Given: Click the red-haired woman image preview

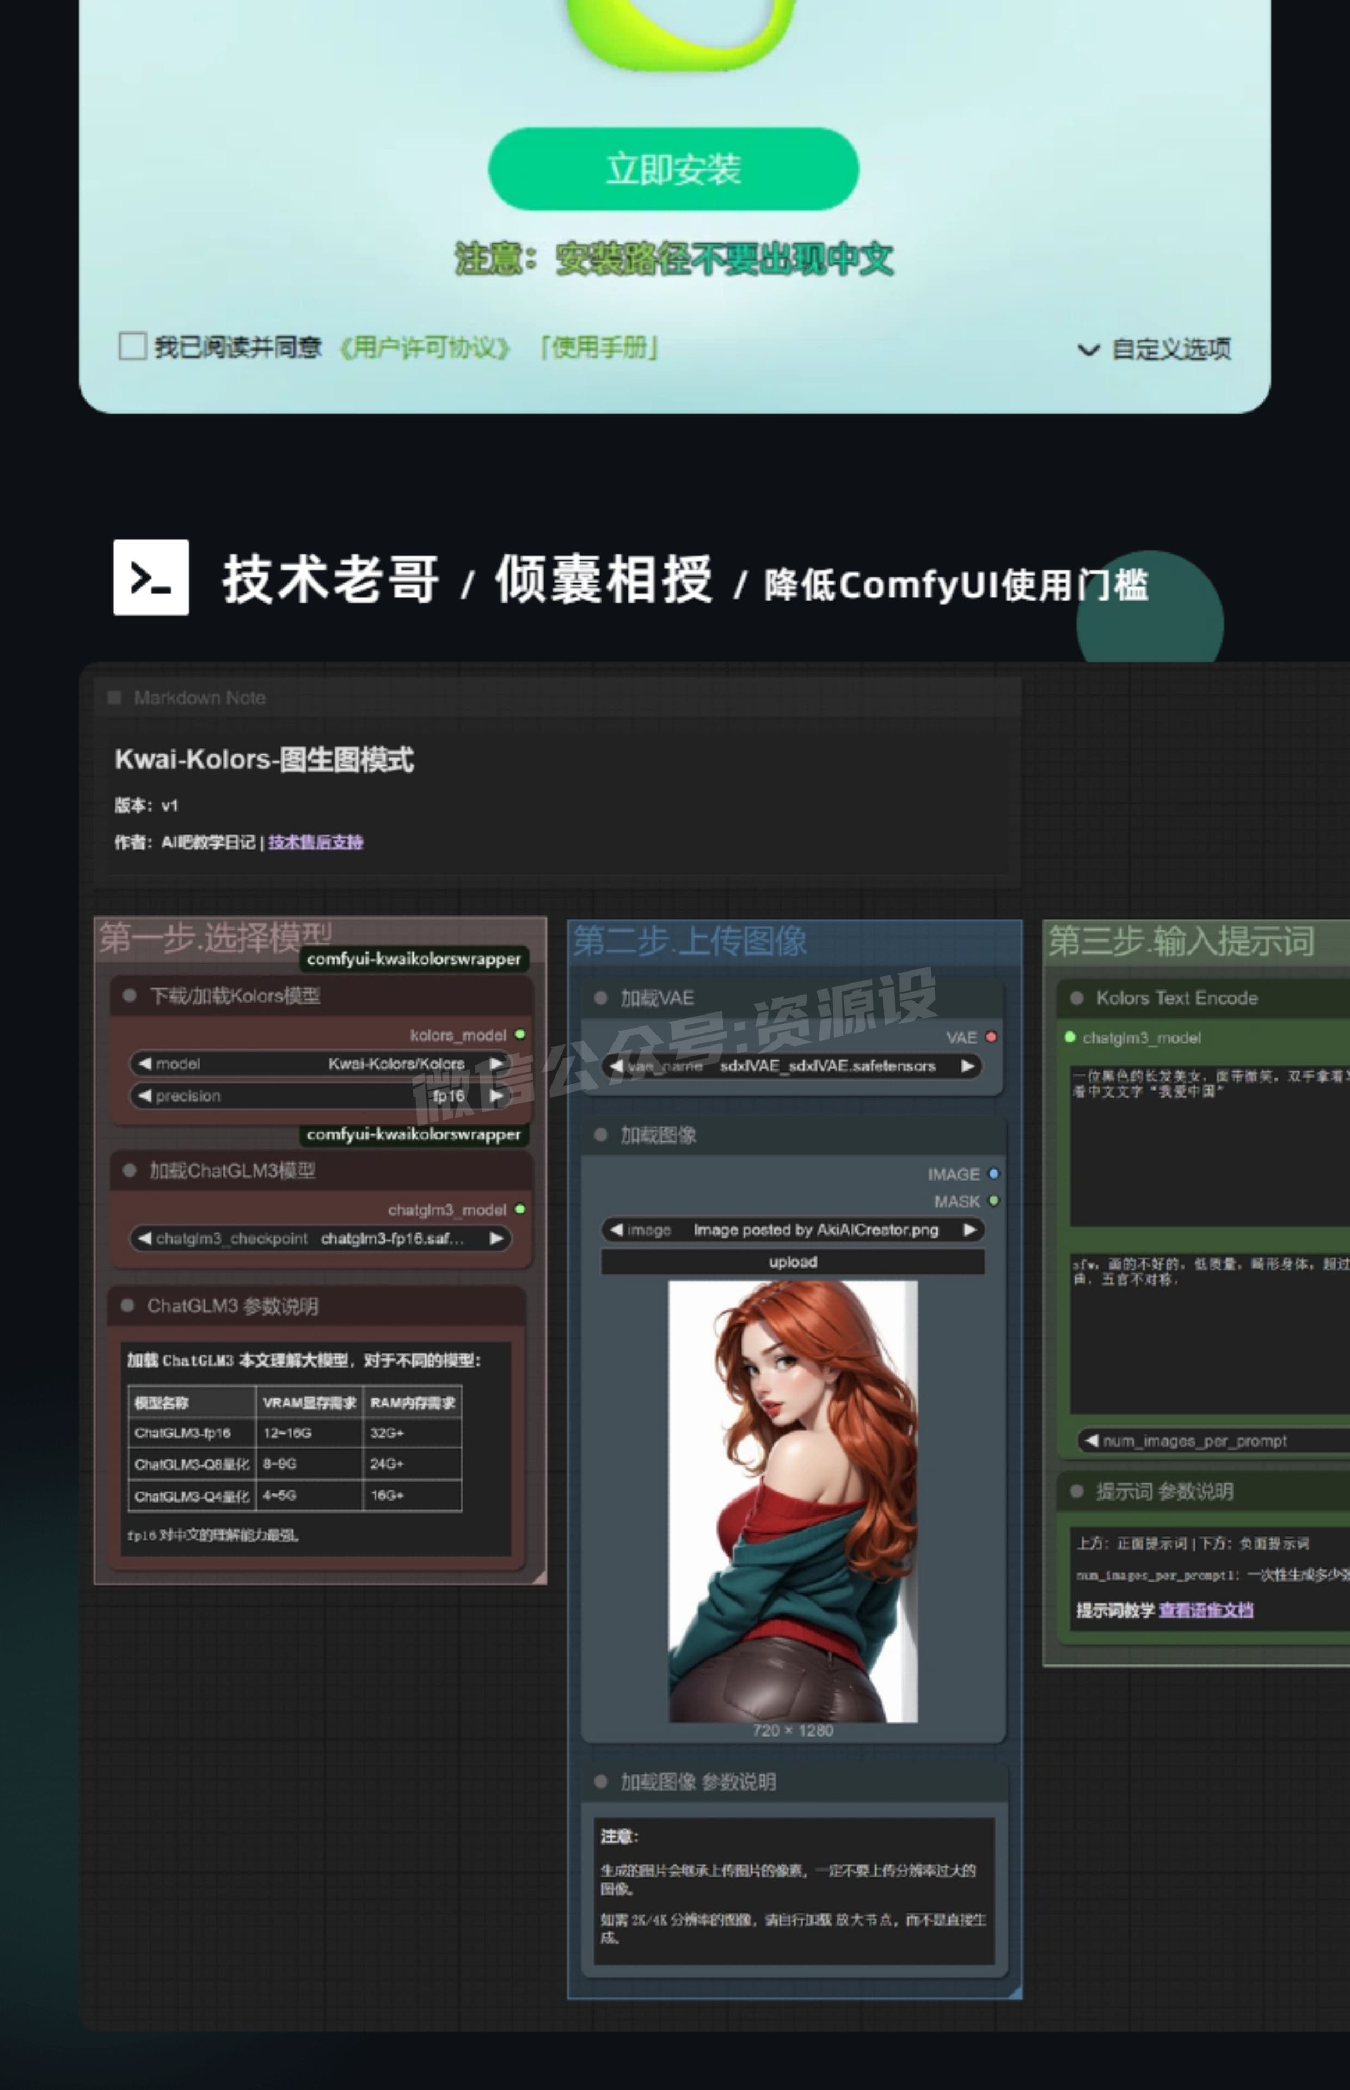Looking at the screenshot, I should tap(793, 1501).
